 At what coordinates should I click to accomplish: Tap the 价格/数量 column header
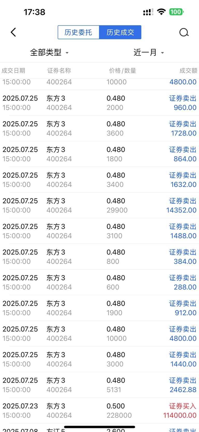tap(122, 70)
